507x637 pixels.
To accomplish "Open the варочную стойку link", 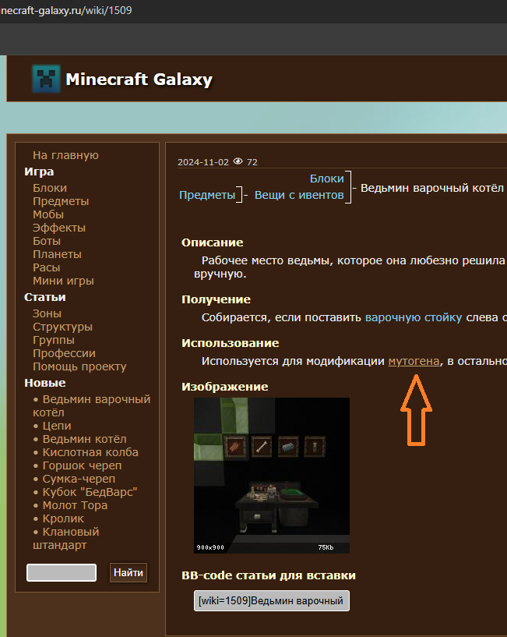I will (414, 317).
